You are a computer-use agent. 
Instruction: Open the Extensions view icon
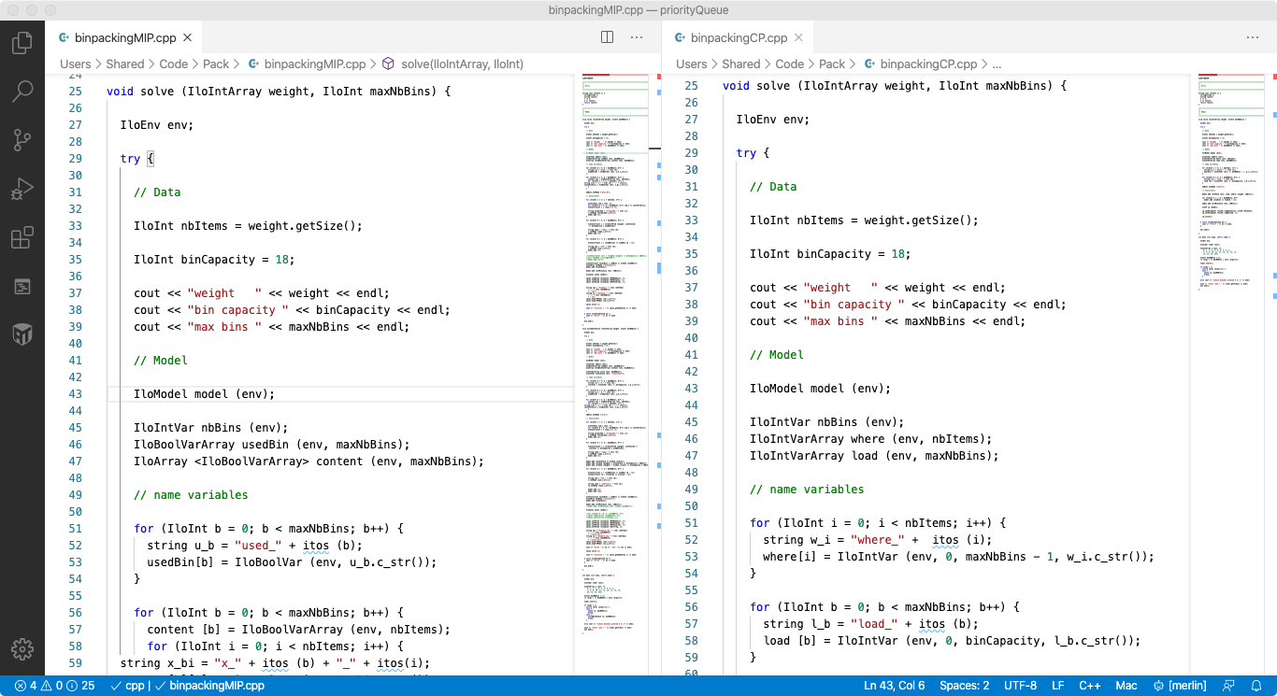pyautogui.click(x=22, y=237)
